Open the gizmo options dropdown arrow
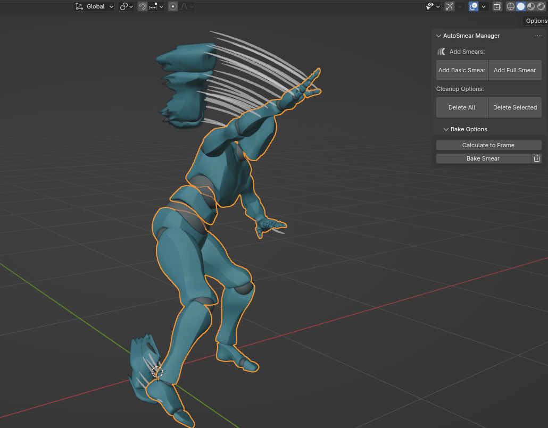Screen dimensions: 548x428 460,6
